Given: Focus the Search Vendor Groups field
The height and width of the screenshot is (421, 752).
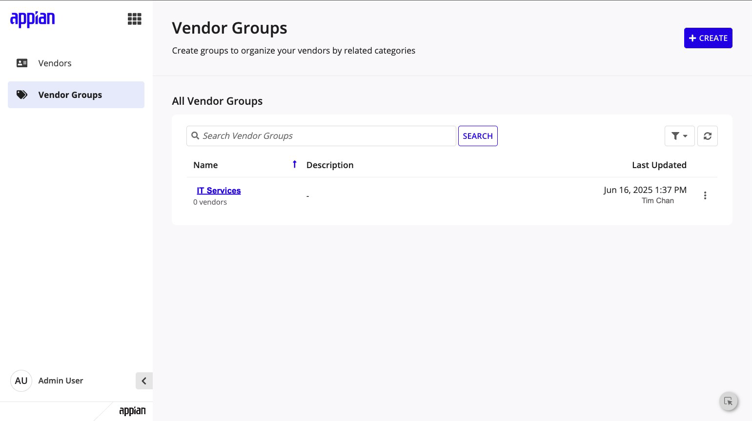Looking at the screenshot, I should [x=321, y=136].
